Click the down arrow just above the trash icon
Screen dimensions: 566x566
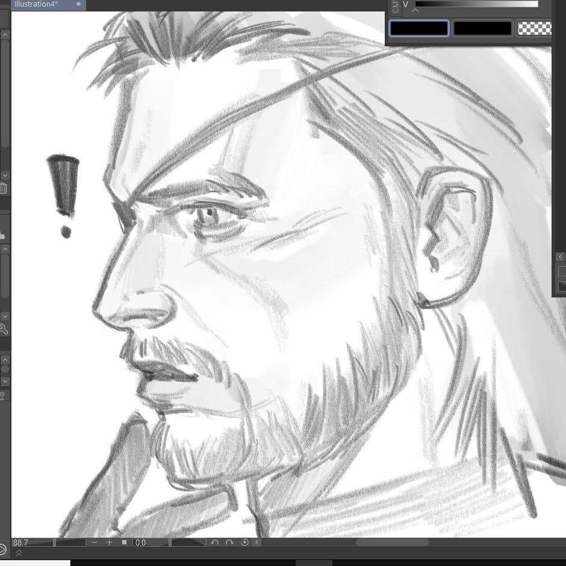[x=5, y=175]
